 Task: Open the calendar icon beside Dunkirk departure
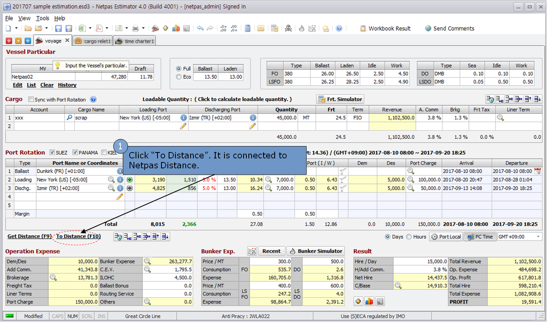[537, 171]
